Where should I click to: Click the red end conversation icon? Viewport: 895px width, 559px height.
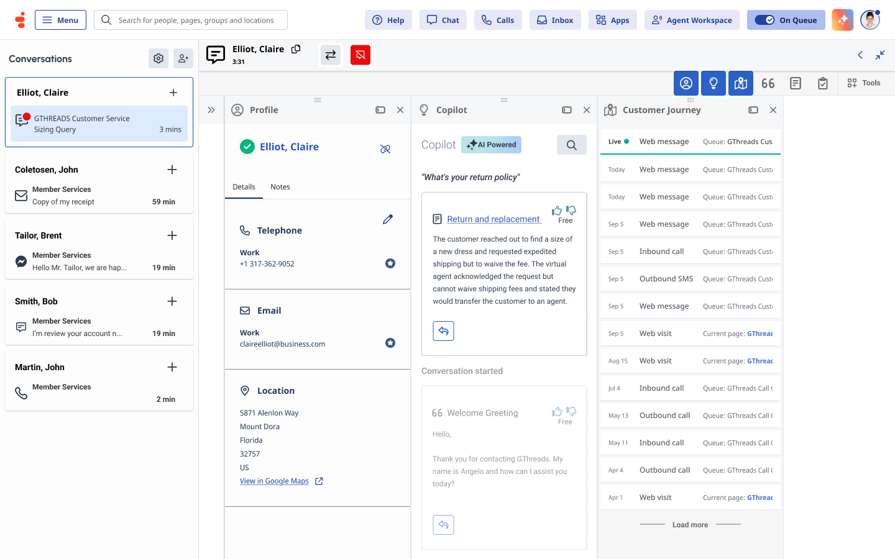[360, 55]
